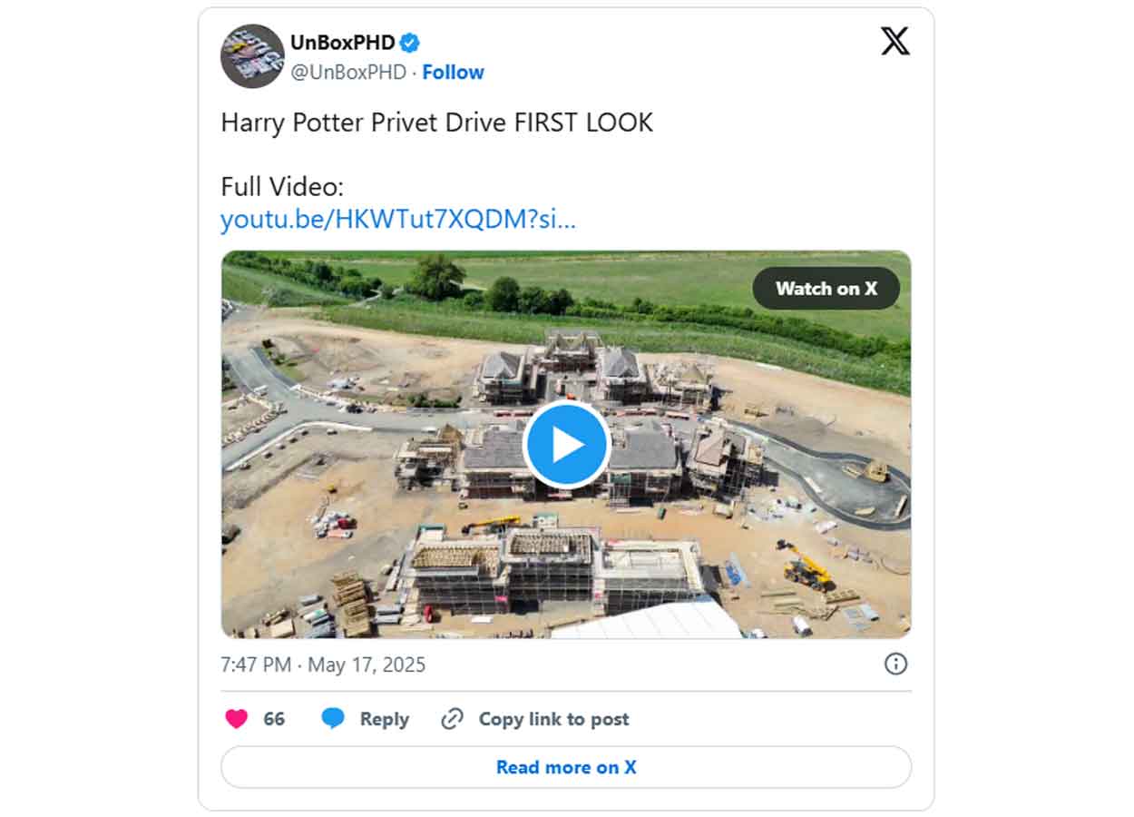Image resolution: width=1134 pixels, height=817 pixels.
Task: Click the Full Video: text line
Action: pos(282,187)
